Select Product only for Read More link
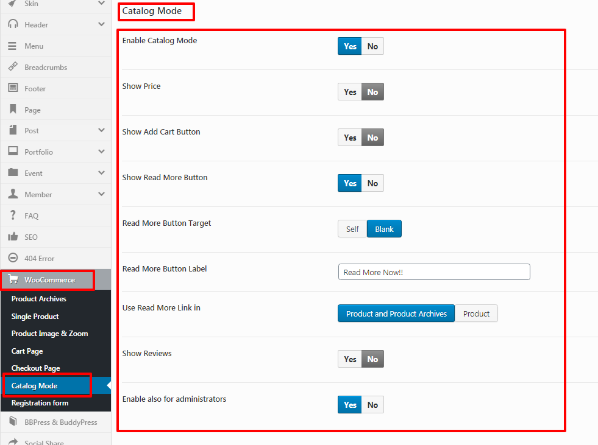598x445 pixels. coord(476,313)
